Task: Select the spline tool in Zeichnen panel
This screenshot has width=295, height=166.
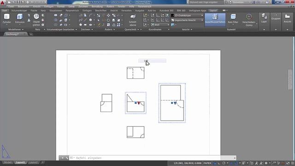Action: click(81, 20)
